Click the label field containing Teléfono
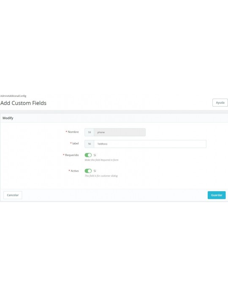Viewport: 228px width, 296px height. click(150, 144)
